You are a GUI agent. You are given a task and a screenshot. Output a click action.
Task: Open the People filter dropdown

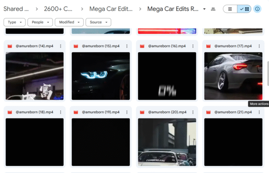tap(40, 22)
